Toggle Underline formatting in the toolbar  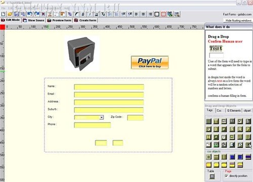pos(97,14)
